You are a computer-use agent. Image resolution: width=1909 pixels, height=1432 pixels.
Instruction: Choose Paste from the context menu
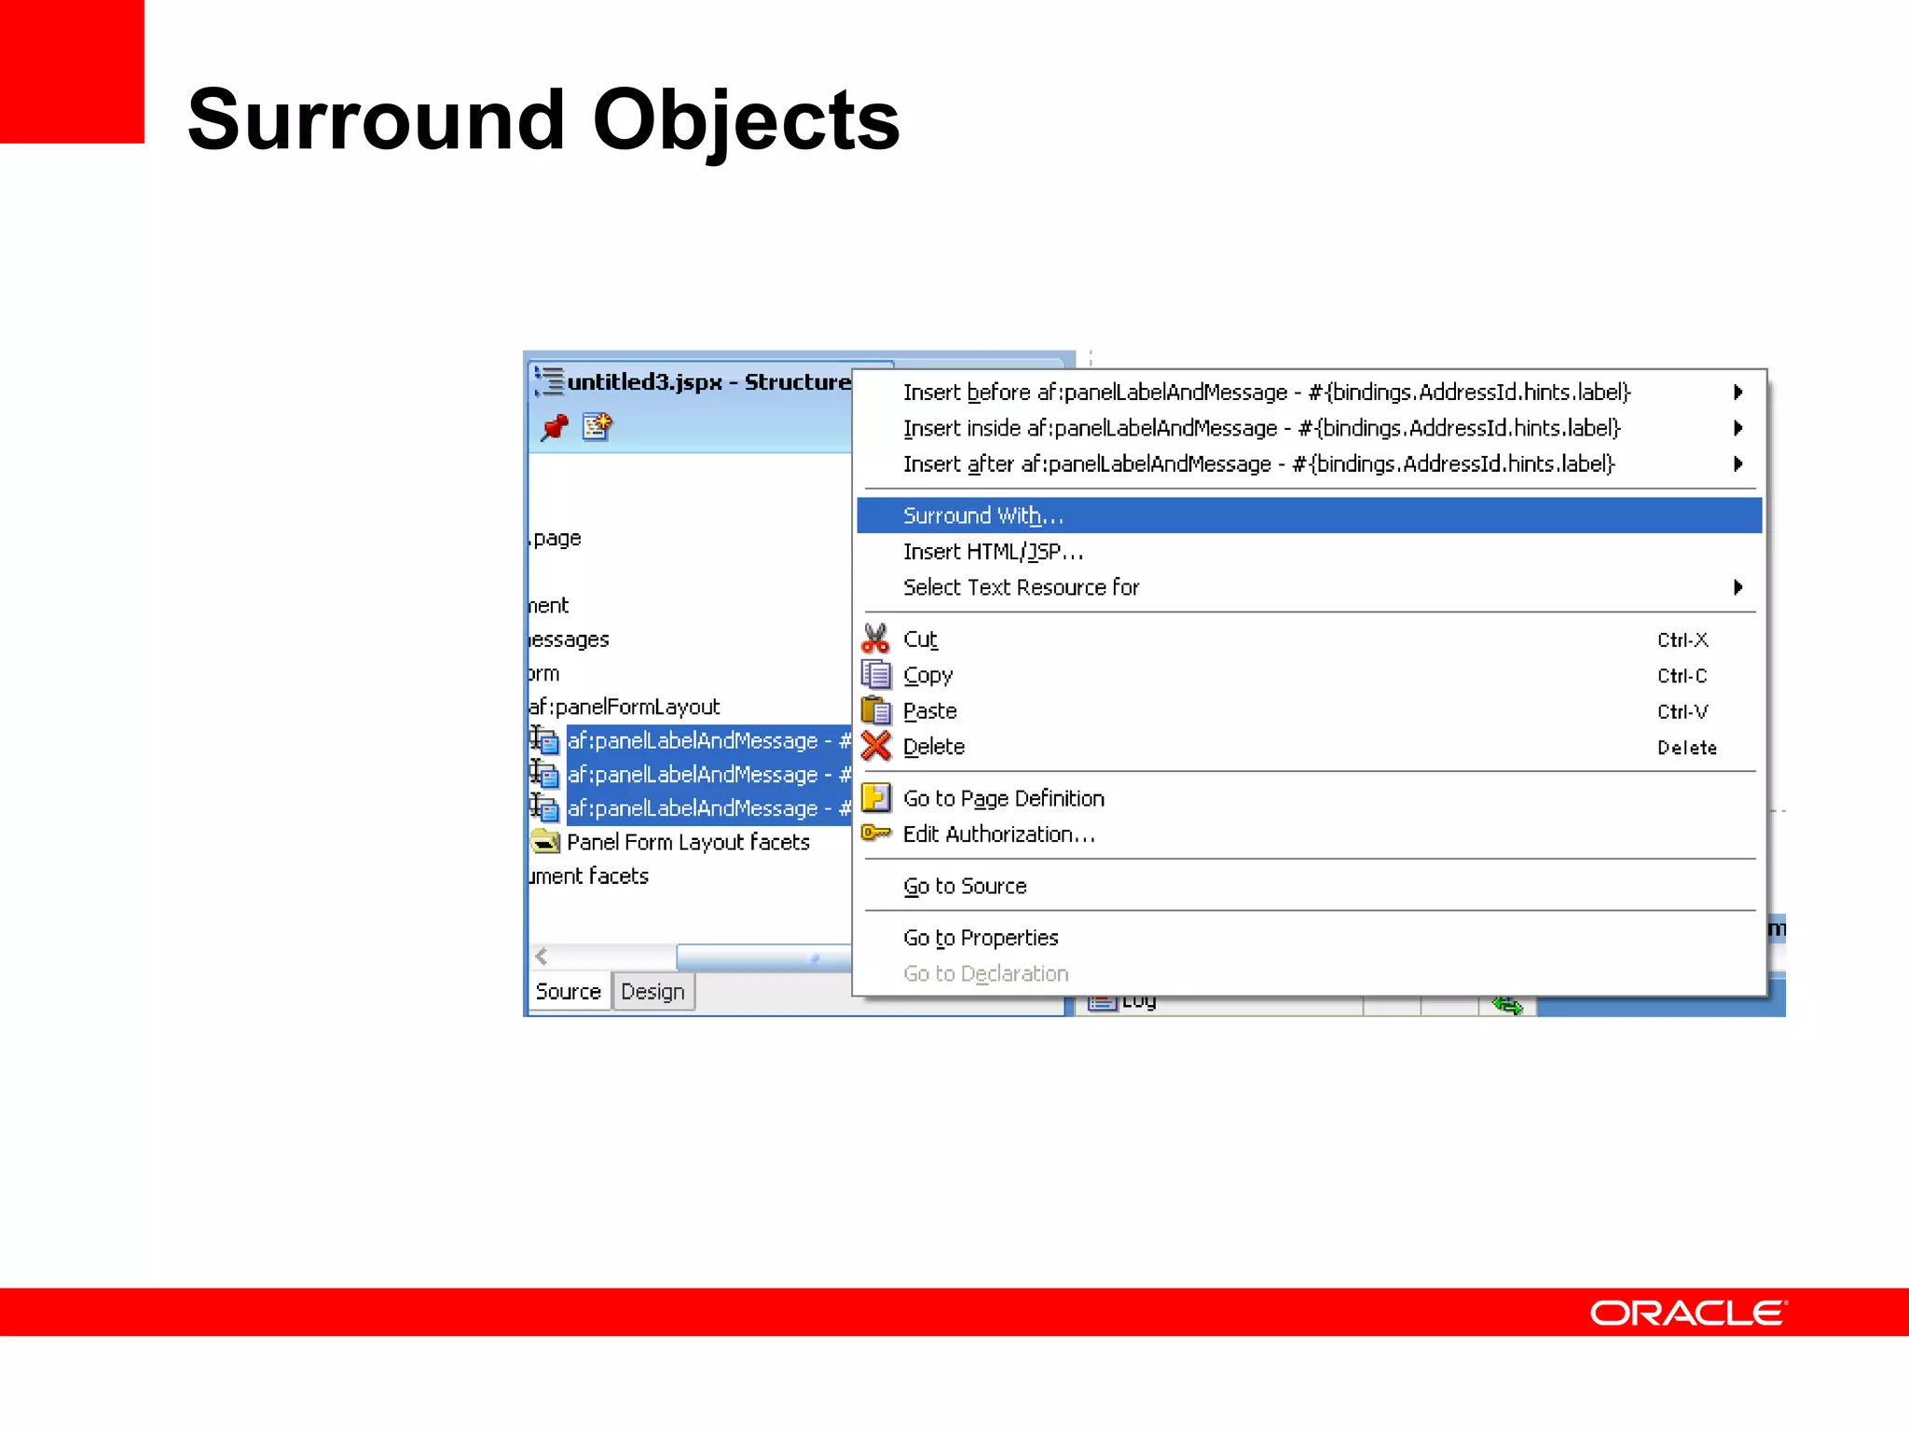click(1309, 711)
